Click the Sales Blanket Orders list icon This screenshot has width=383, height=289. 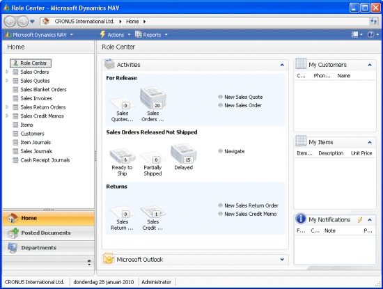click(15, 89)
